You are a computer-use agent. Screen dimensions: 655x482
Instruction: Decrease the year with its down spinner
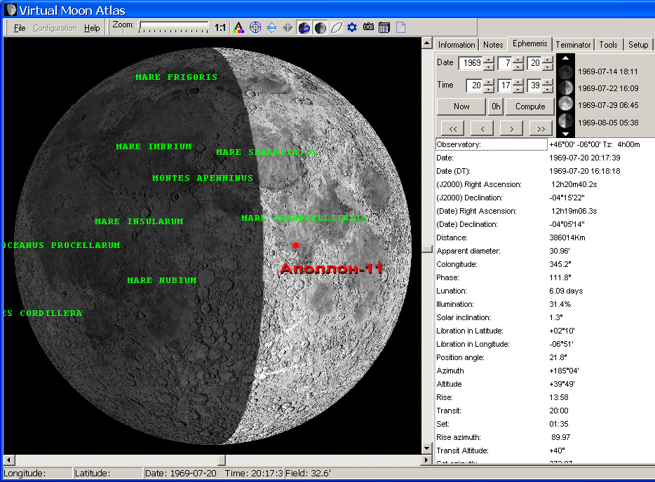tap(489, 67)
